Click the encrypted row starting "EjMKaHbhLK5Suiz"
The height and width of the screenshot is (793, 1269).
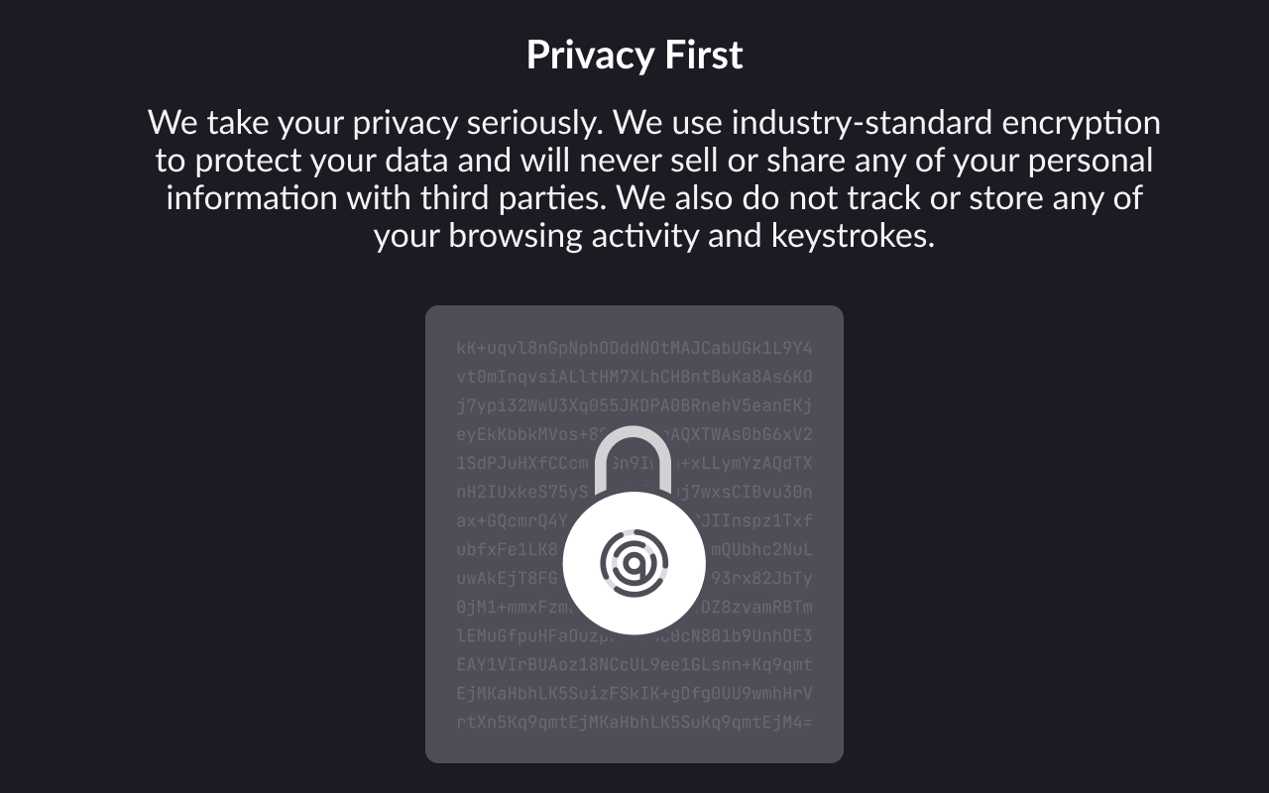(x=634, y=693)
